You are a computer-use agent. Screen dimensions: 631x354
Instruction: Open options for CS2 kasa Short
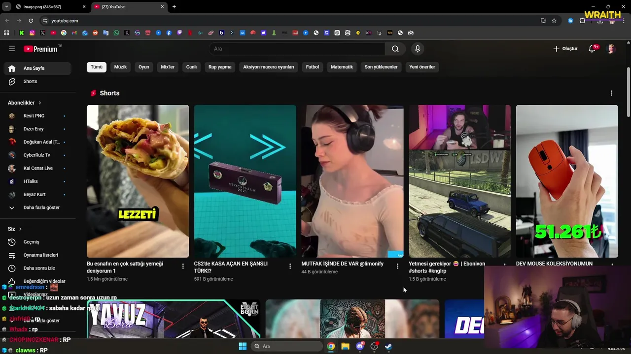(x=290, y=266)
